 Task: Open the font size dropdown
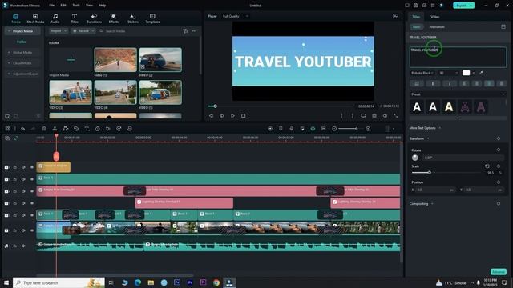pos(449,73)
